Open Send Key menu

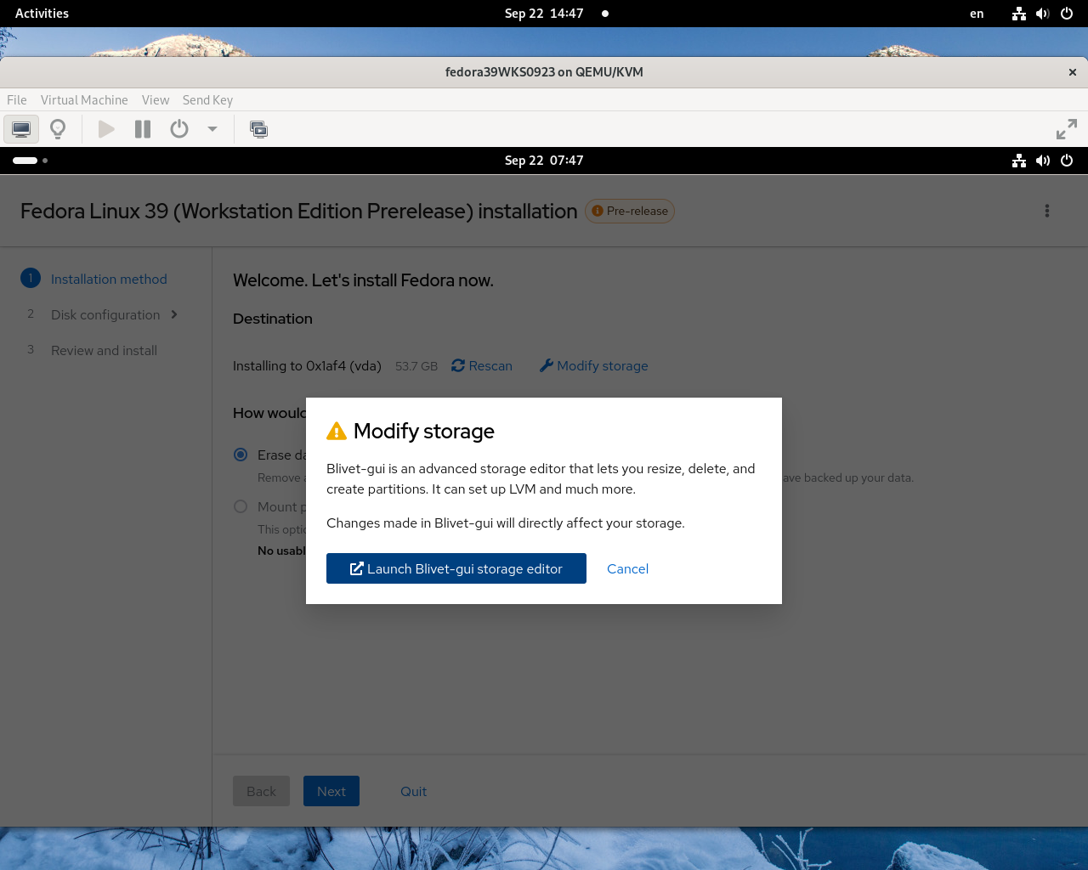207,100
